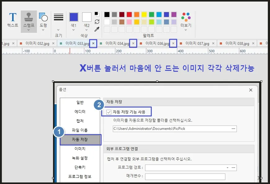Click the 매개변수 input field
The height and width of the screenshot is (184, 270).
185,177
